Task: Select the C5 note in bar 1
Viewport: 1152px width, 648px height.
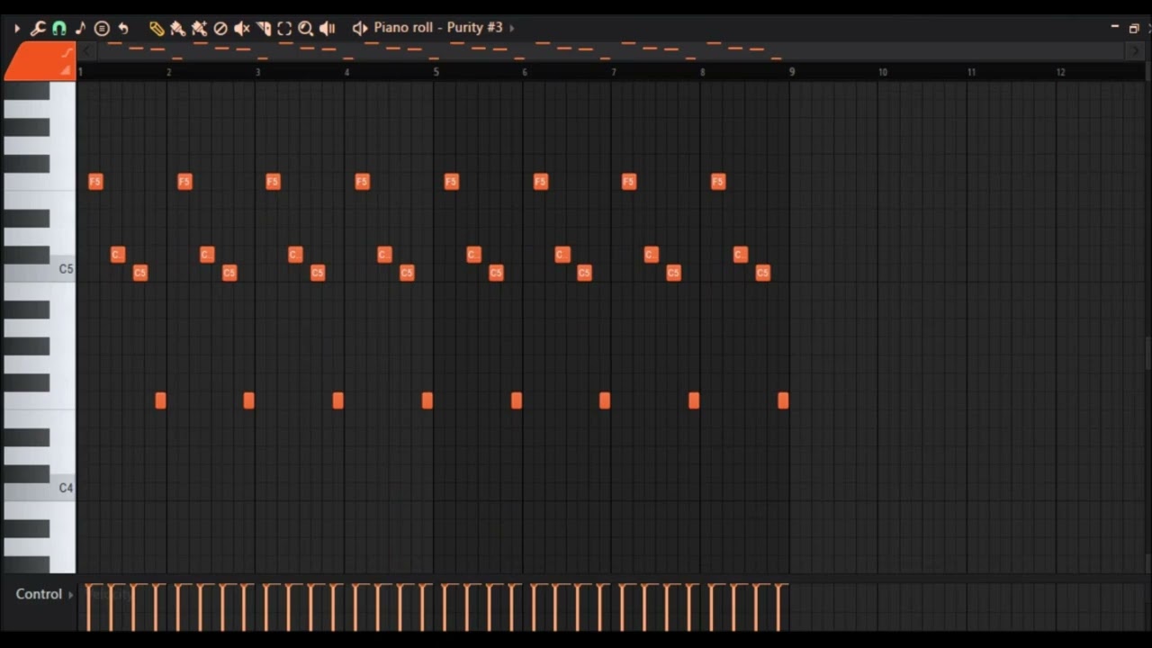Action: (x=139, y=273)
